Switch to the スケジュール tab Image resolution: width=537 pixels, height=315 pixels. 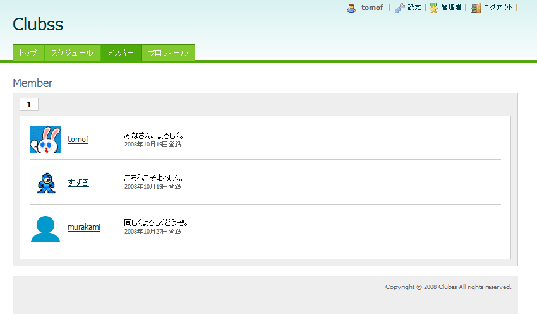click(x=72, y=52)
